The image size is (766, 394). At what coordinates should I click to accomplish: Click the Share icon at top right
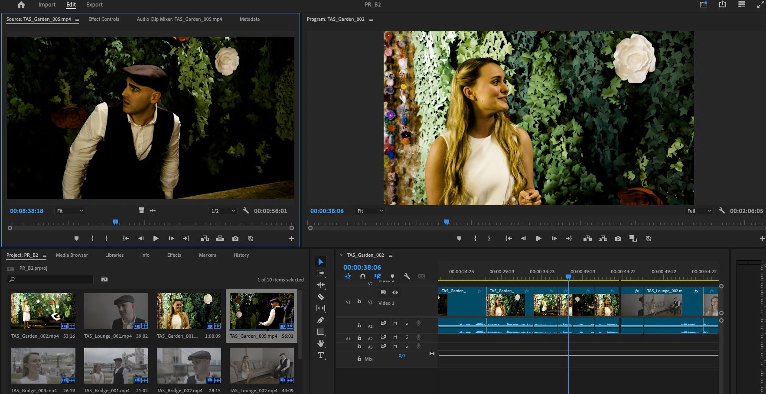tap(723, 4)
